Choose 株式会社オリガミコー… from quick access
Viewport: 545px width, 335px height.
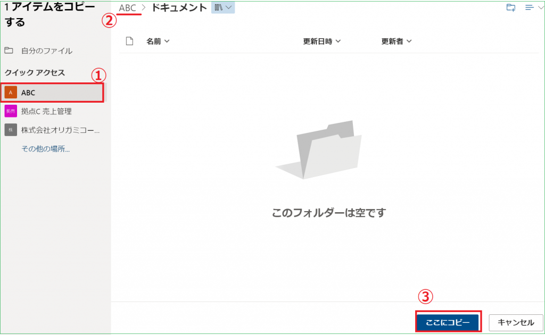[60, 130]
